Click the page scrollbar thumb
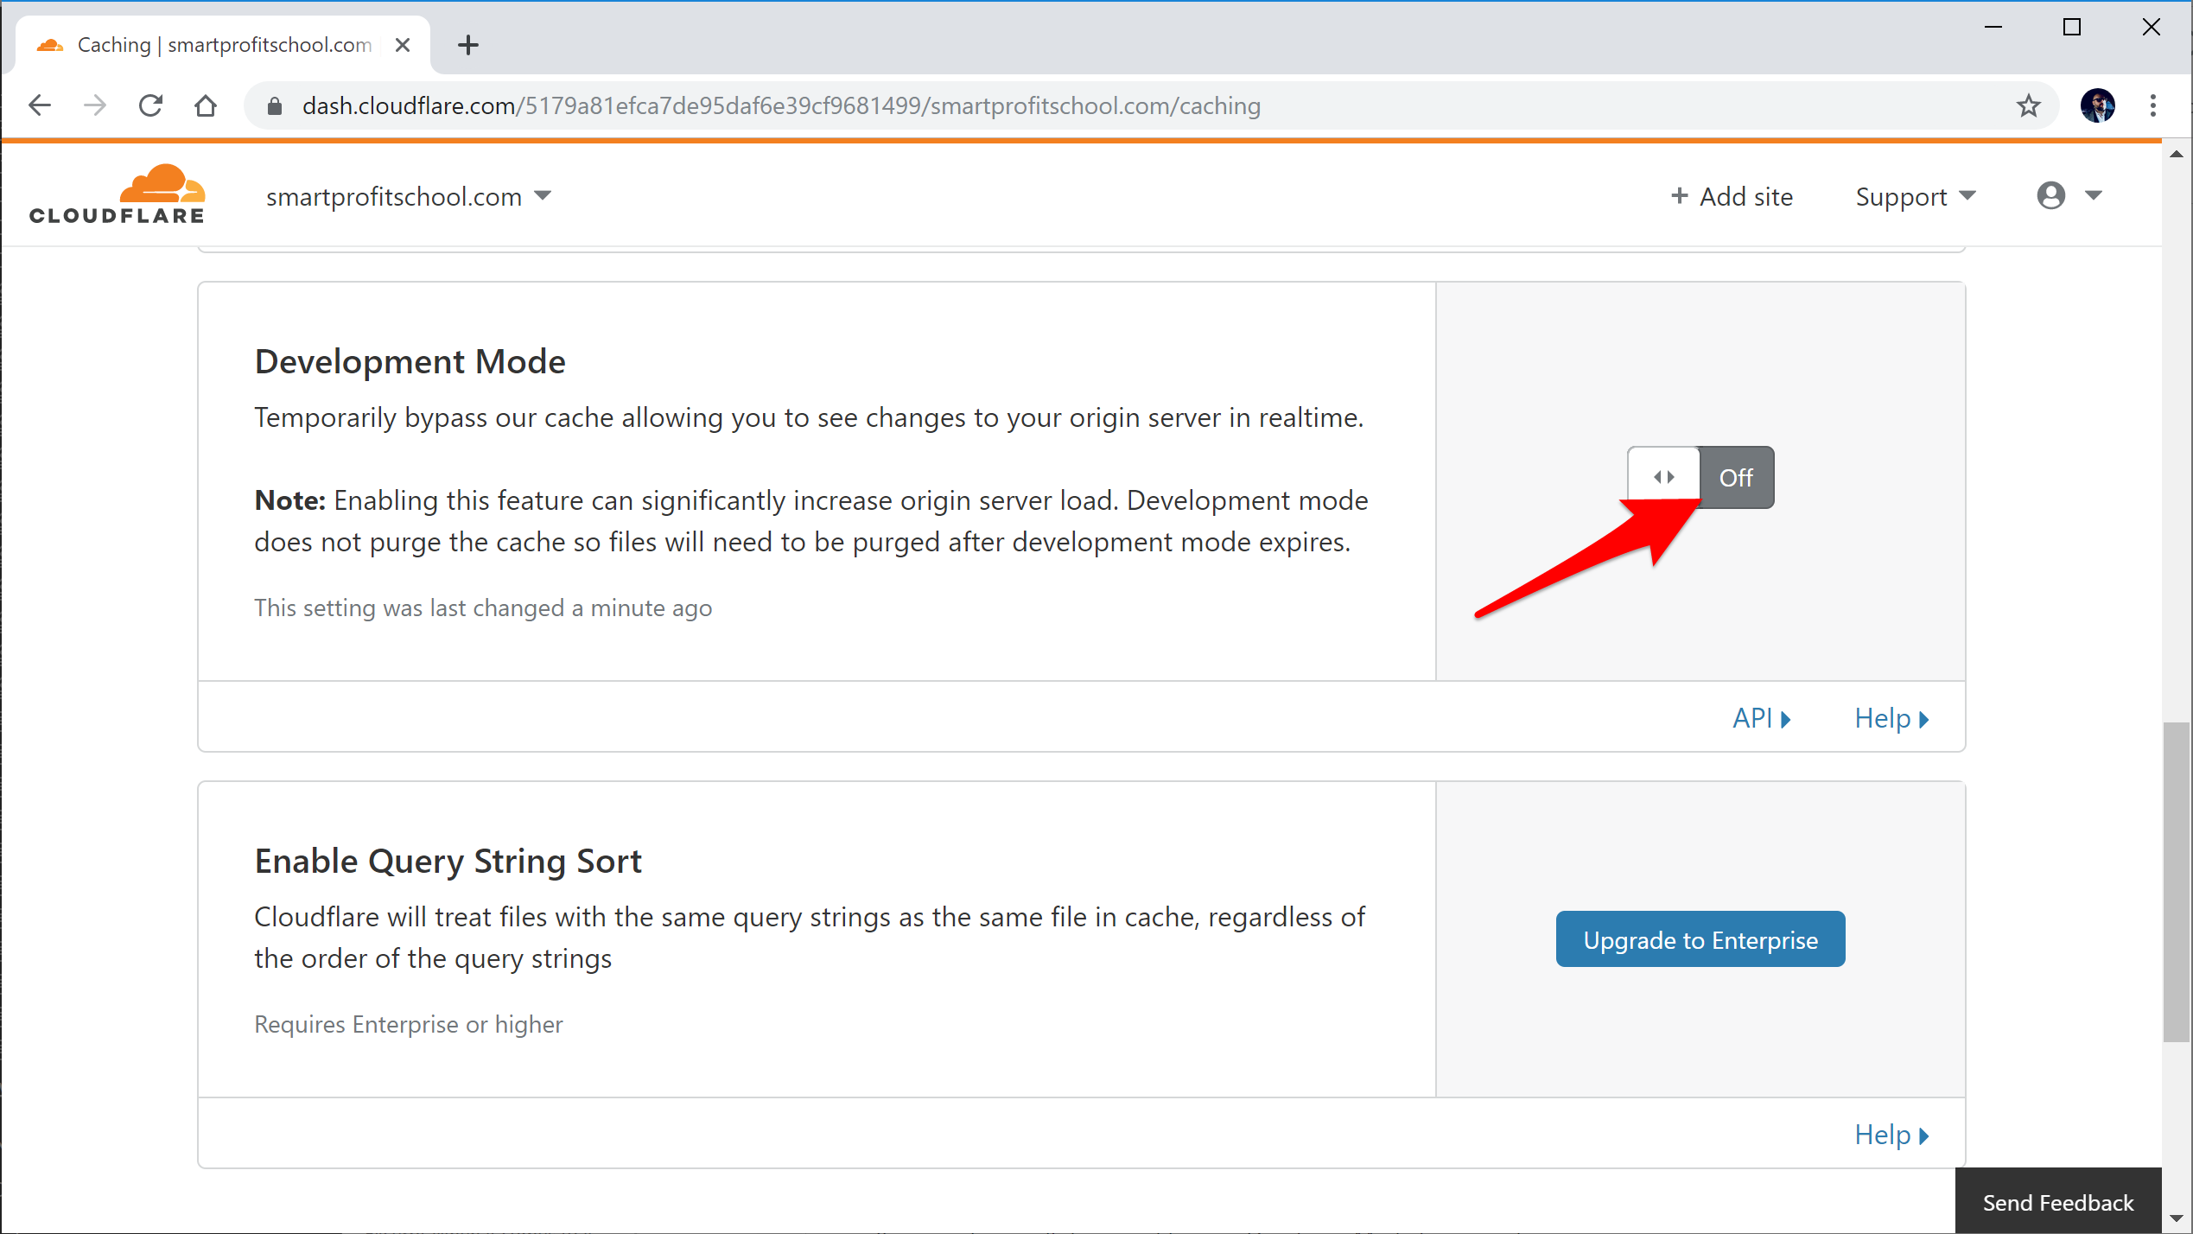Viewport: 2193px width, 1234px height. click(x=2177, y=882)
